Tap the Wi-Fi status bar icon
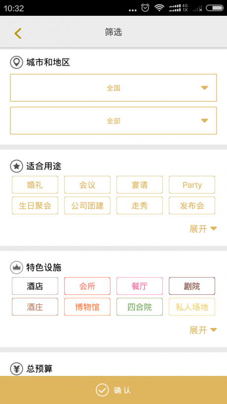 159,8
